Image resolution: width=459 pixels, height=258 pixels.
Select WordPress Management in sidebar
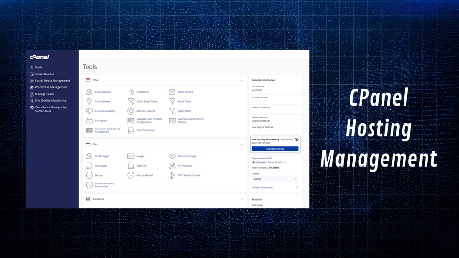[51, 87]
